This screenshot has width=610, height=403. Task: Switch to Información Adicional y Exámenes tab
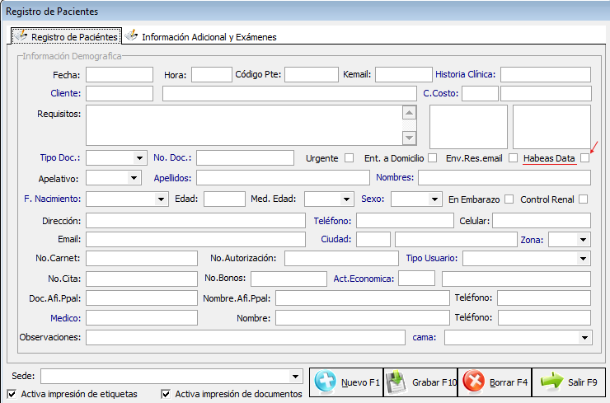pos(209,37)
